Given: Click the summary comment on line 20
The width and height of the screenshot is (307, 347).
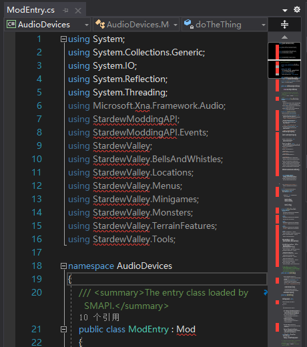Looking at the screenshot, I should [x=164, y=300].
